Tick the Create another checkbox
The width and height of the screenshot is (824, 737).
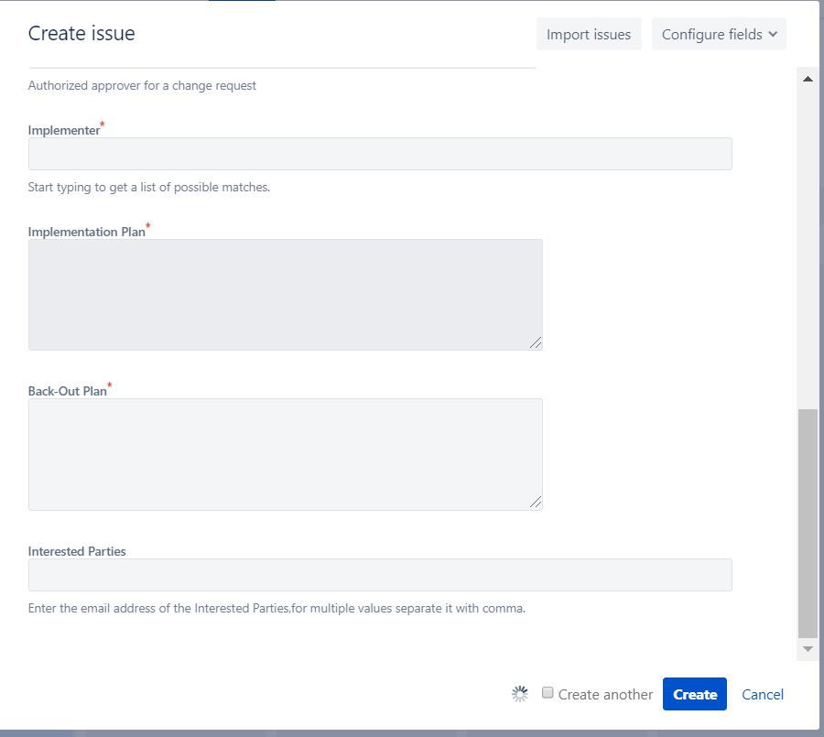[x=548, y=692]
